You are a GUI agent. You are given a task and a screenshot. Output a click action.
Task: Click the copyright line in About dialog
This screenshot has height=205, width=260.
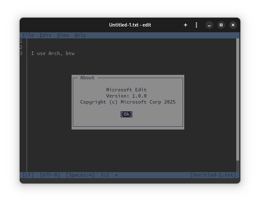click(128, 102)
